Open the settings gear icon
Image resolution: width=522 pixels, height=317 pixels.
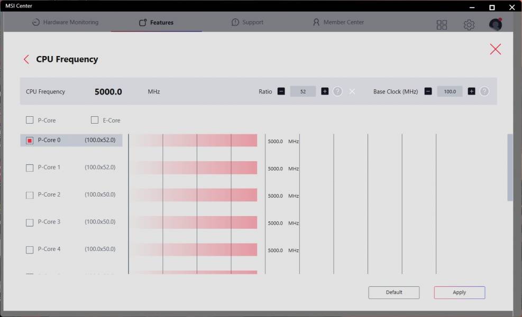[469, 25]
